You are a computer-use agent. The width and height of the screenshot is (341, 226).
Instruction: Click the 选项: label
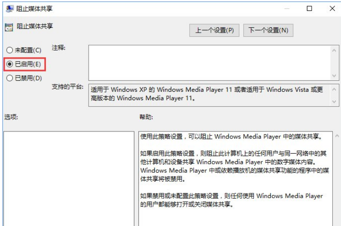11,117
